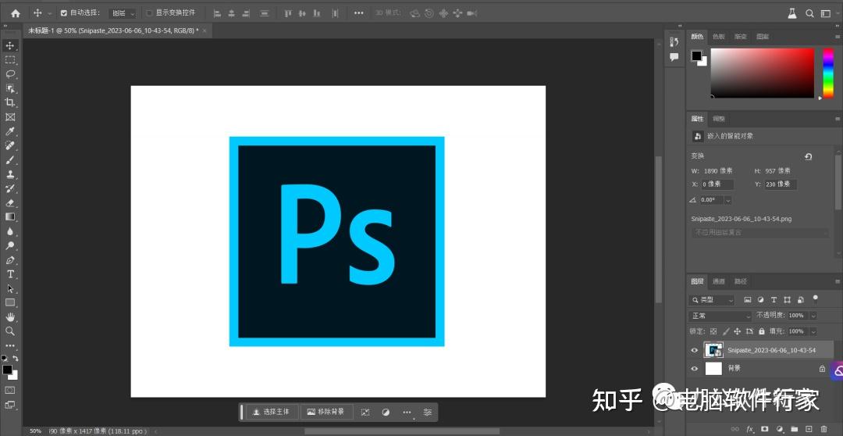Pick a color in the color field
Viewport: 843px width, 436px height.
click(763, 73)
